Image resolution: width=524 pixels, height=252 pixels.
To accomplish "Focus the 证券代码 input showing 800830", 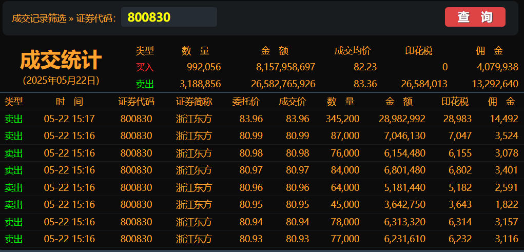I will [169, 17].
